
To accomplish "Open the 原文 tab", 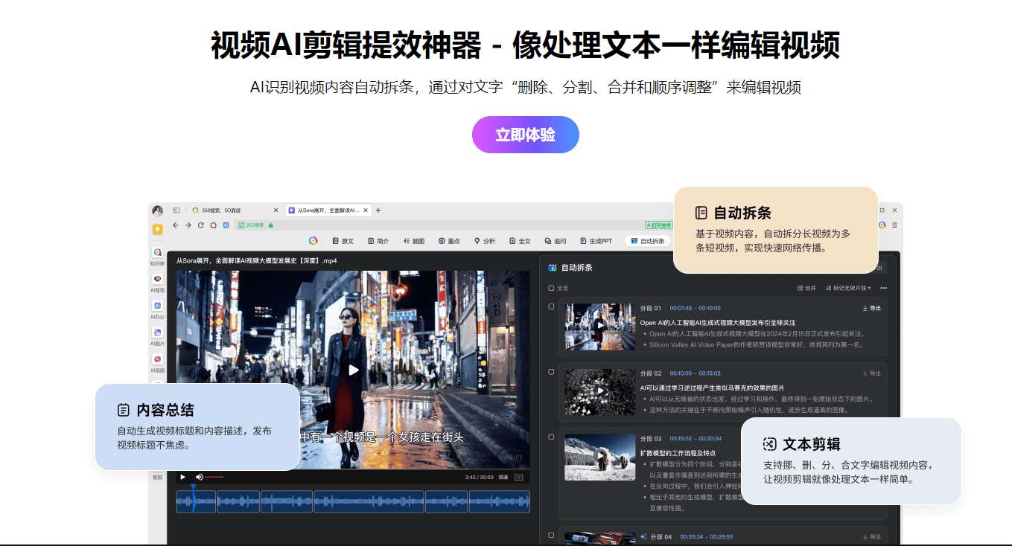I will 343,241.
